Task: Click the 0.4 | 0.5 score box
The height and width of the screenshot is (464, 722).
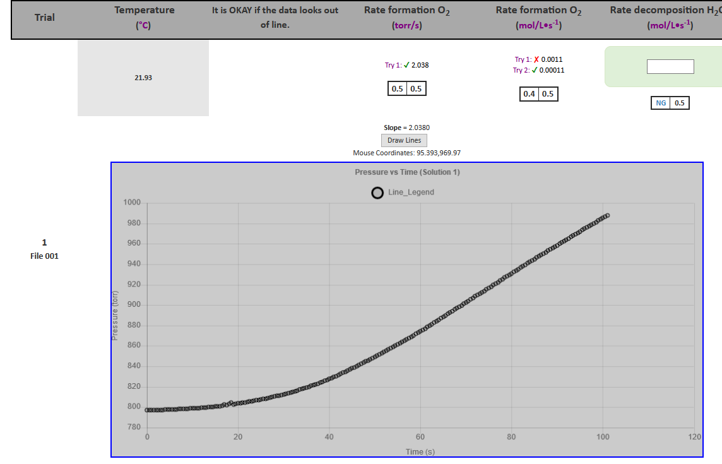Action: [538, 93]
